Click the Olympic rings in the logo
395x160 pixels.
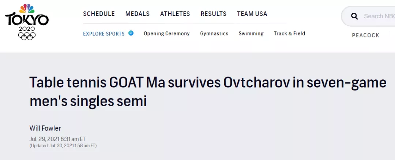coord(27,36)
